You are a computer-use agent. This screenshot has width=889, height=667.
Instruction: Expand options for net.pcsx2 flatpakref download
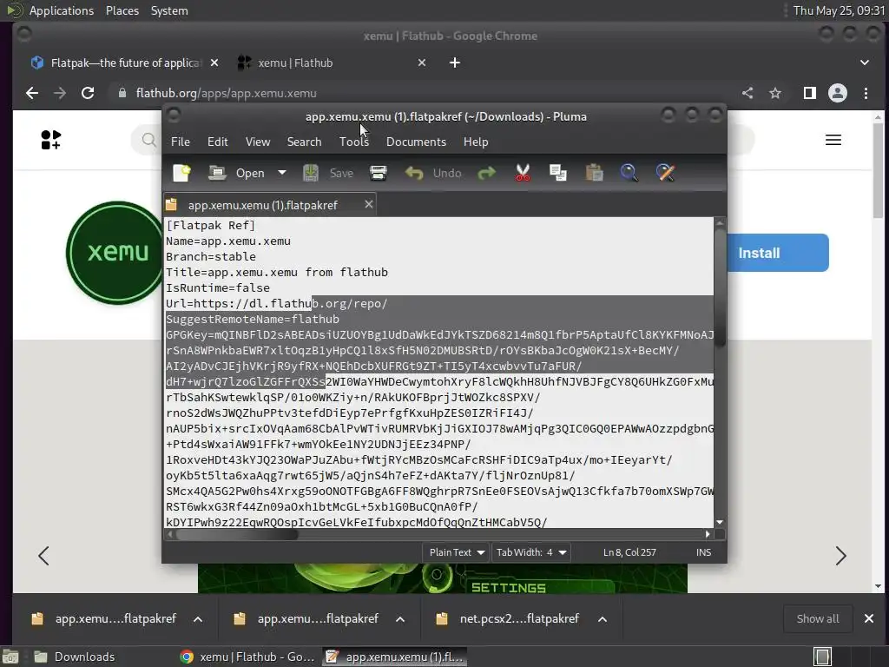[603, 618]
